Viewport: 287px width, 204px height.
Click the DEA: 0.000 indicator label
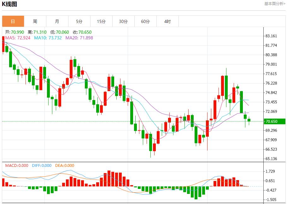(65, 166)
